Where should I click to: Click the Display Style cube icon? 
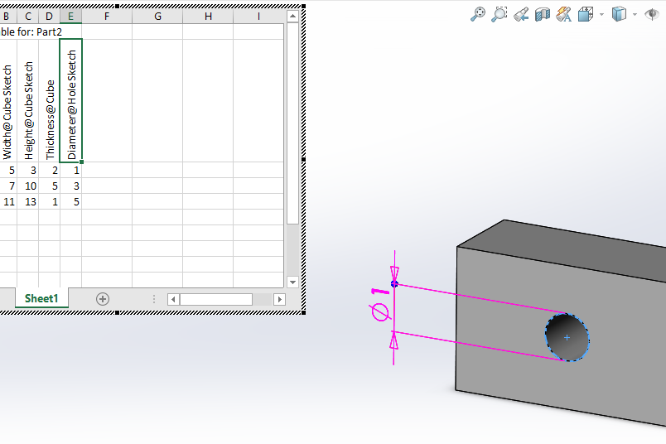click(619, 14)
